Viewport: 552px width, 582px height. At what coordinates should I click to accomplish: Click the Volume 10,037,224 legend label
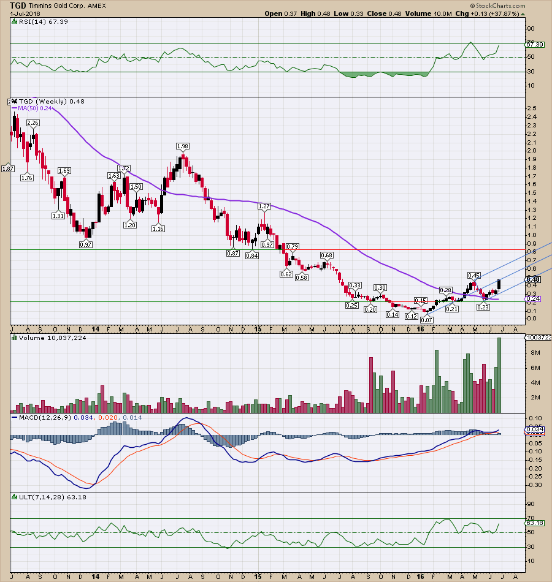52,338
